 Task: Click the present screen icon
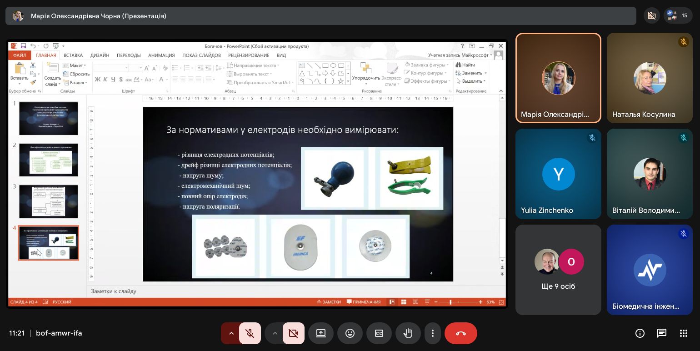[320, 333]
